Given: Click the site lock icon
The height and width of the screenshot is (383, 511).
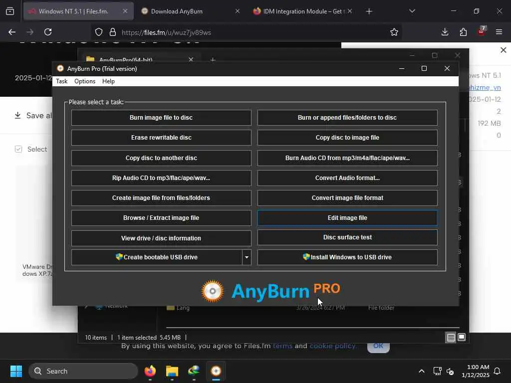Looking at the screenshot, I should coord(113,32).
